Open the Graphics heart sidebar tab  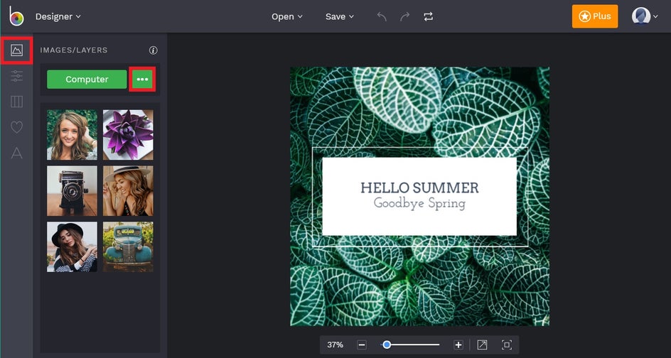click(x=16, y=127)
